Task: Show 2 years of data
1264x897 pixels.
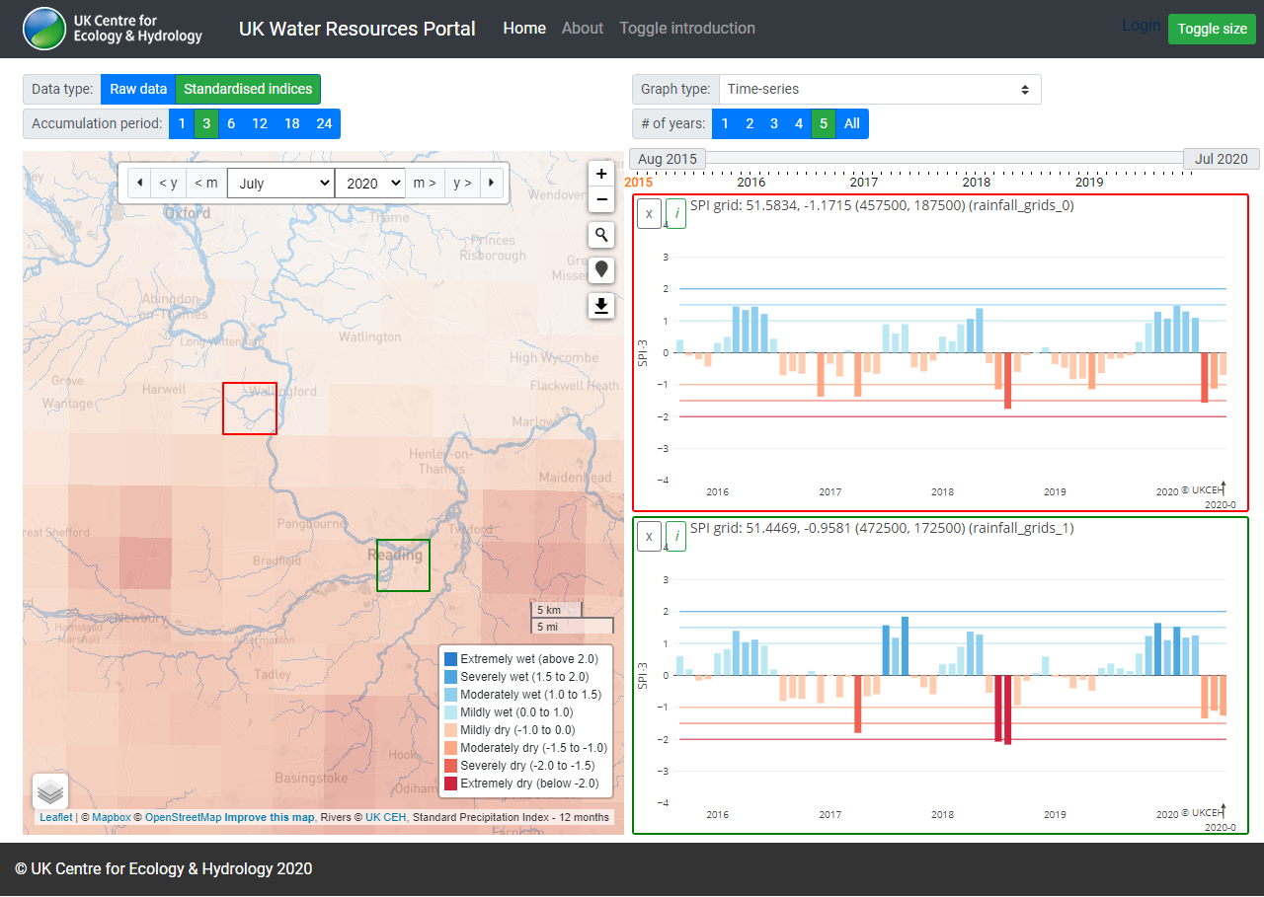Action: (x=750, y=123)
